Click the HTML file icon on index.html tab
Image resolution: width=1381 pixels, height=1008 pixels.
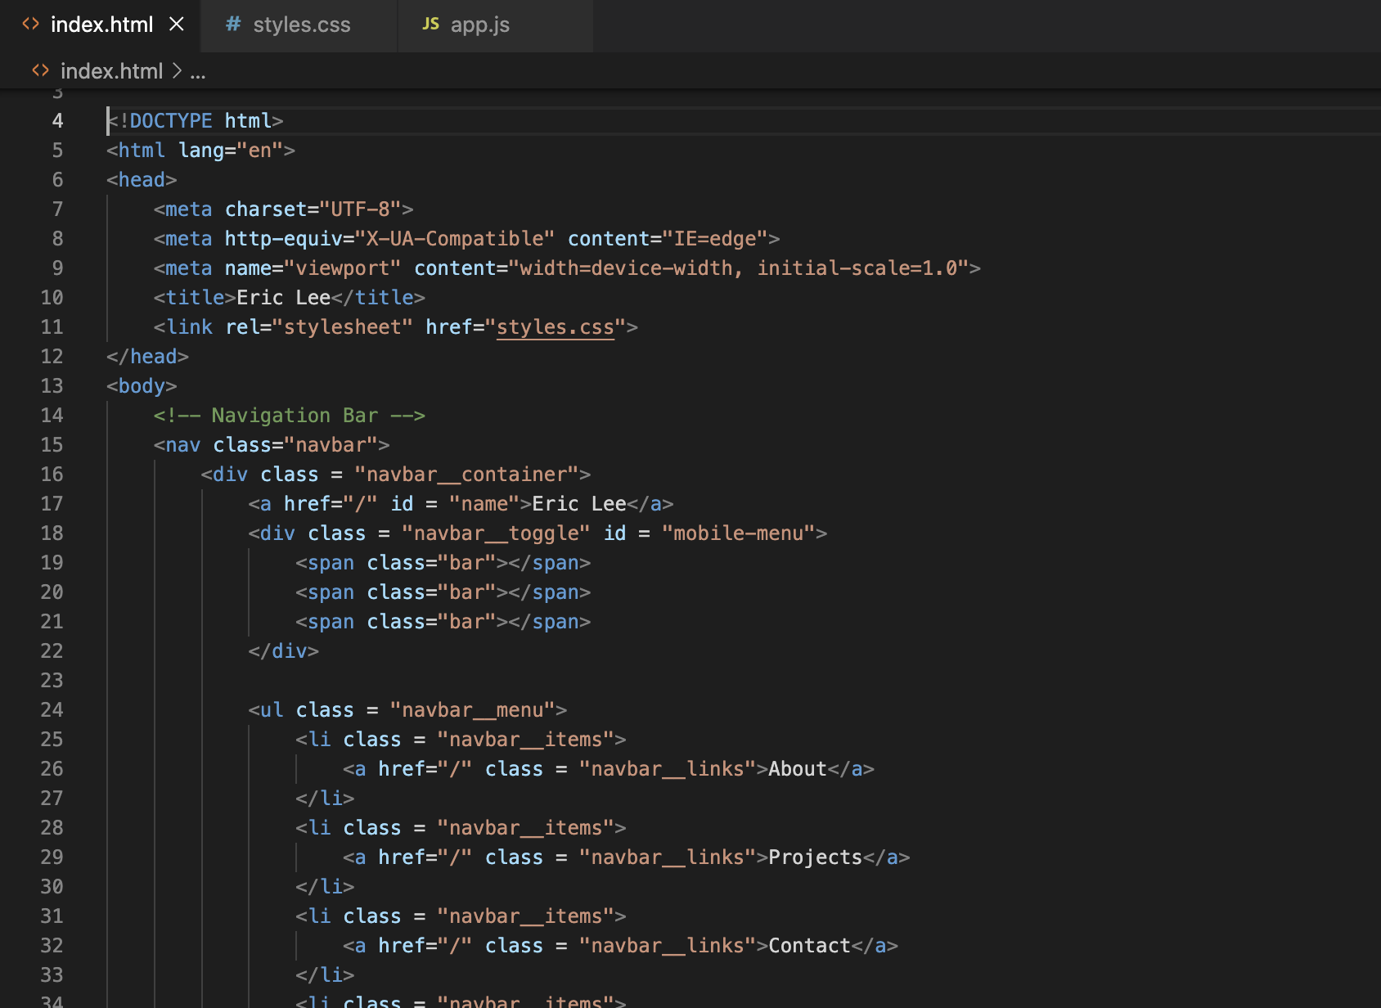[31, 25]
